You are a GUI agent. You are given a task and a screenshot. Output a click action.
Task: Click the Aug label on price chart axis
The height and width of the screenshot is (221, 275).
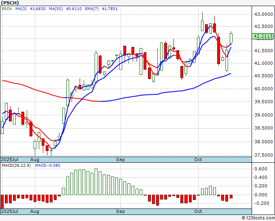point(35,159)
